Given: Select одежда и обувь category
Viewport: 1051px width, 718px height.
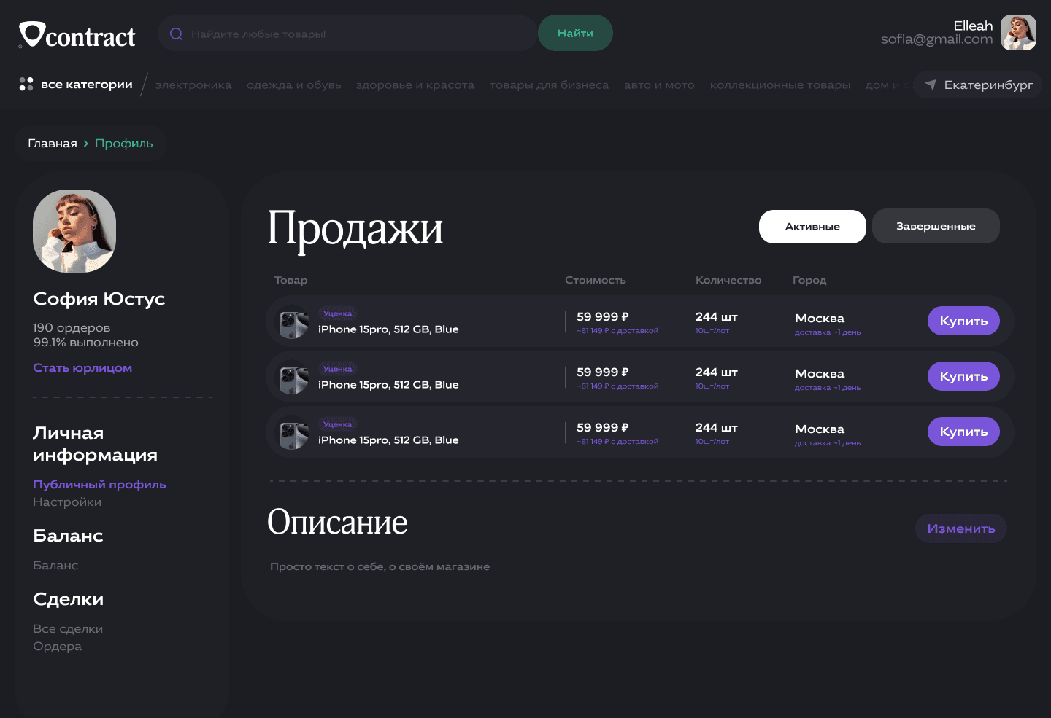Looking at the screenshot, I should pos(294,85).
